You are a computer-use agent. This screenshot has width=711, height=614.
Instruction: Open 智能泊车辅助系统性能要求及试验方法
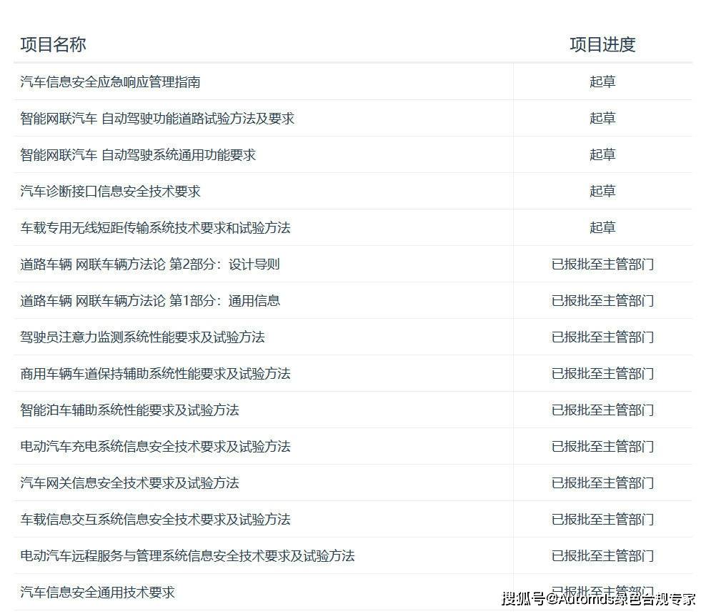pyautogui.click(x=129, y=410)
